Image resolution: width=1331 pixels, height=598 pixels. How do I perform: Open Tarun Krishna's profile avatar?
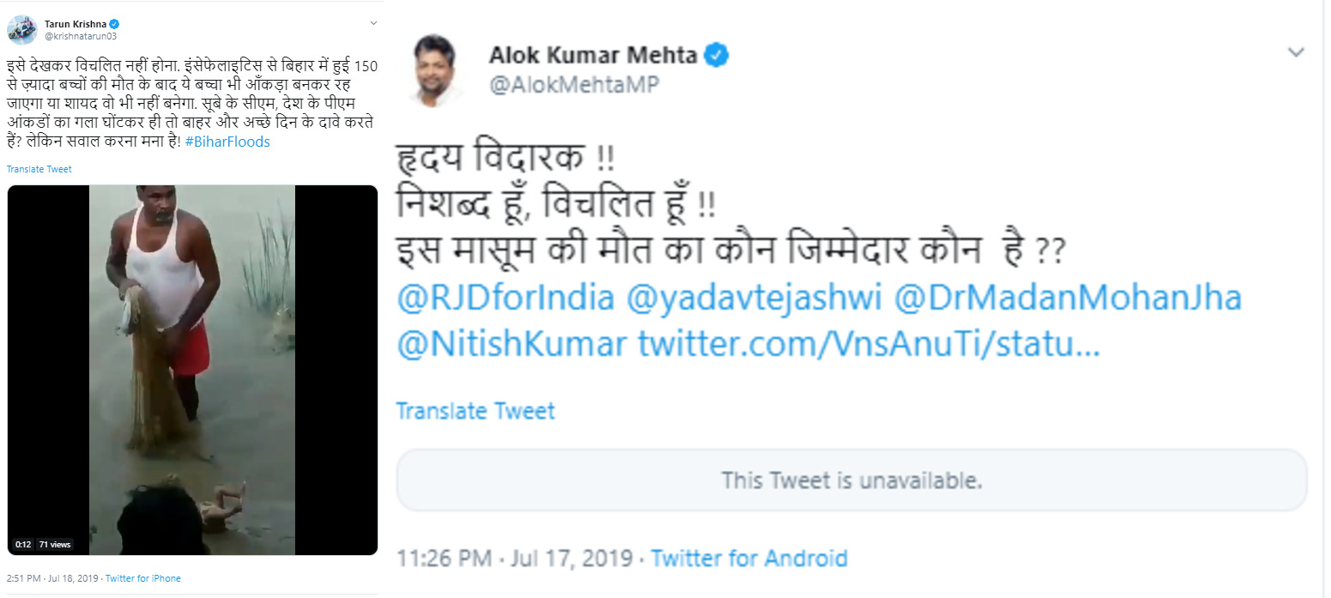21,28
